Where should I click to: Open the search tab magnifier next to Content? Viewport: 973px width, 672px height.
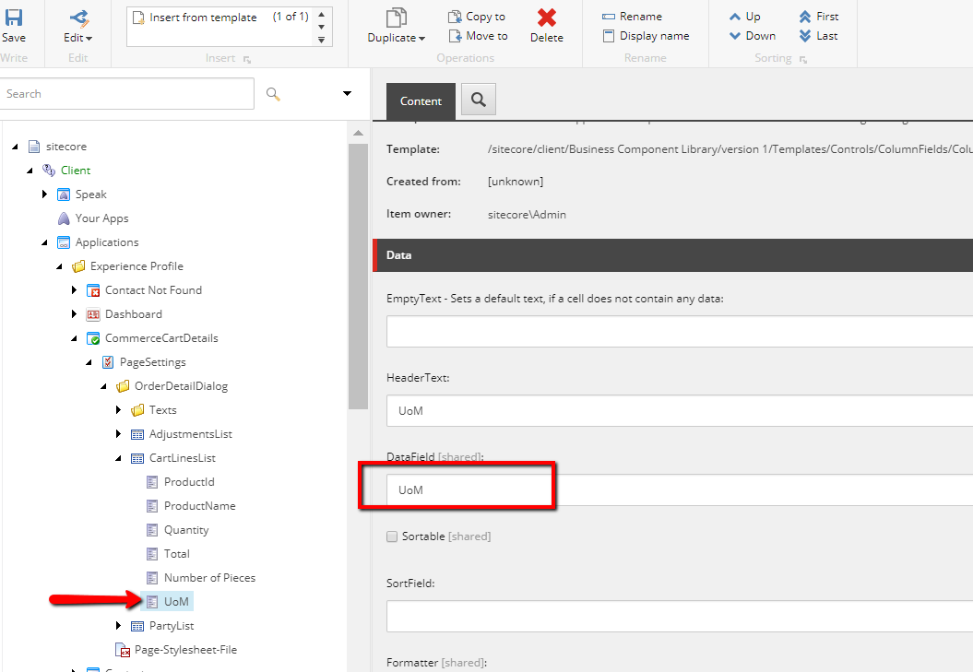[479, 100]
